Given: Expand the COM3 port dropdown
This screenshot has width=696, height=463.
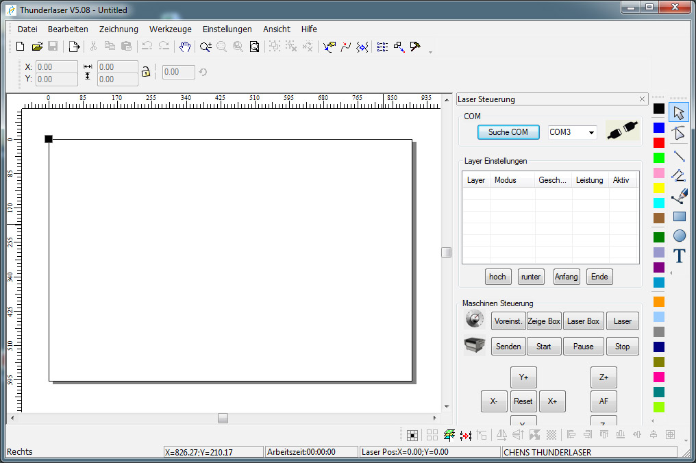Looking at the screenshot, I should coord(591,132).
